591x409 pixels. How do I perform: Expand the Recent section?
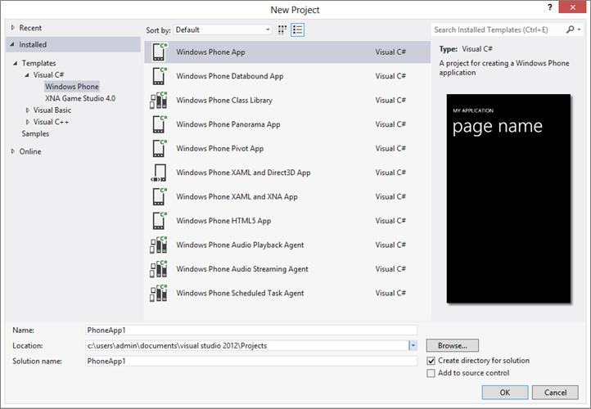13,28
